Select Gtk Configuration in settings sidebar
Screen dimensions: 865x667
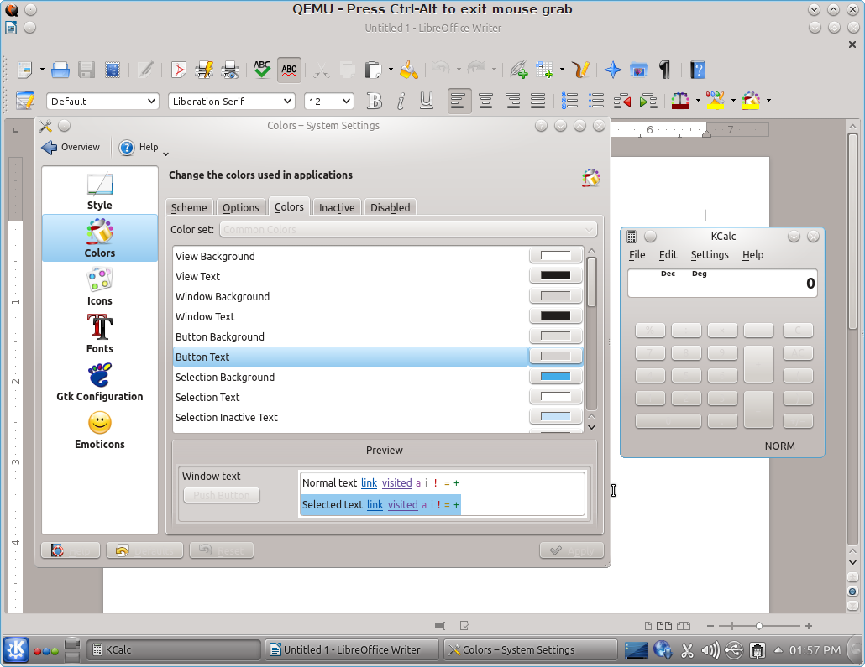99,382
